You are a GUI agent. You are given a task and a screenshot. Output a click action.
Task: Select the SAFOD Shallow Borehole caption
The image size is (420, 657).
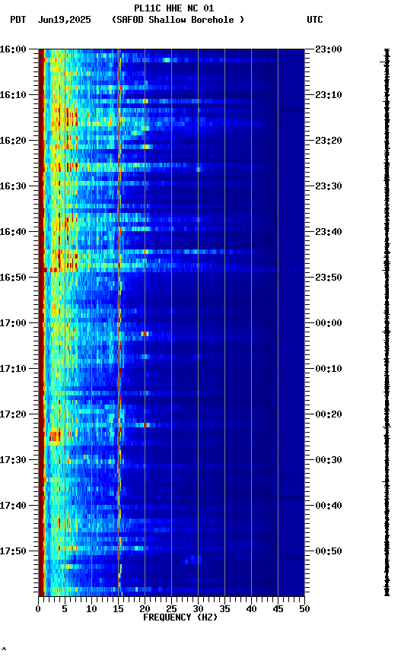[178, 20]
